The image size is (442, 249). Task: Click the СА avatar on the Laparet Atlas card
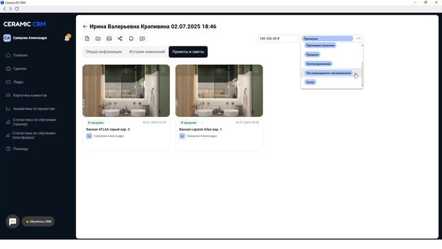pyautogui.click(x=182, y=136)
